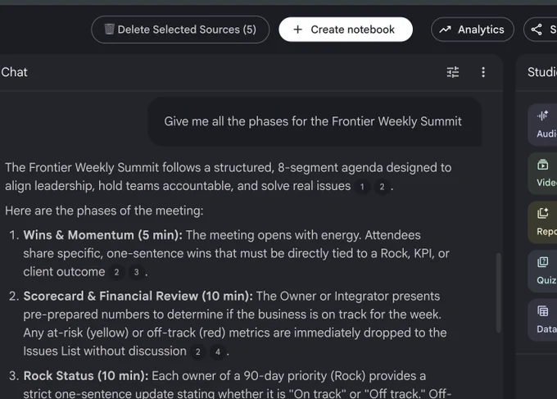Click the plus icon on Create notebook
557x399 pixels.
(x=297, y=29)
